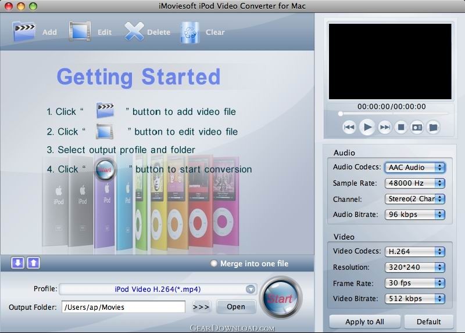
Task: Click the Edit label in toolbar
Action: click(105, 32)
